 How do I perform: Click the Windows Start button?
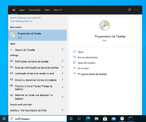click(4, 119)
